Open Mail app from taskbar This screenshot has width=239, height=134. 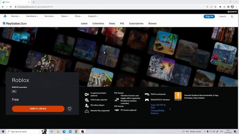(70, 131)
